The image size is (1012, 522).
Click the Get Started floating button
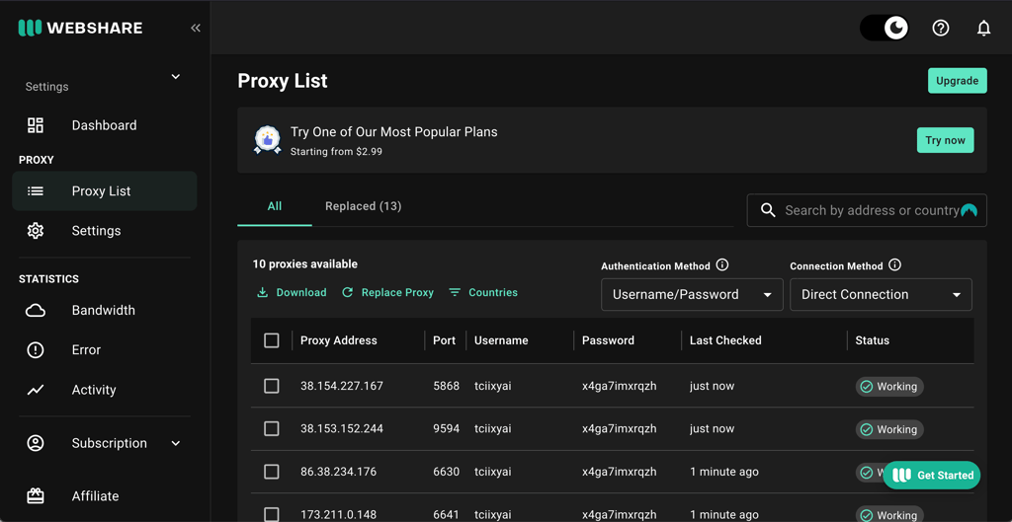click(932, 475)
